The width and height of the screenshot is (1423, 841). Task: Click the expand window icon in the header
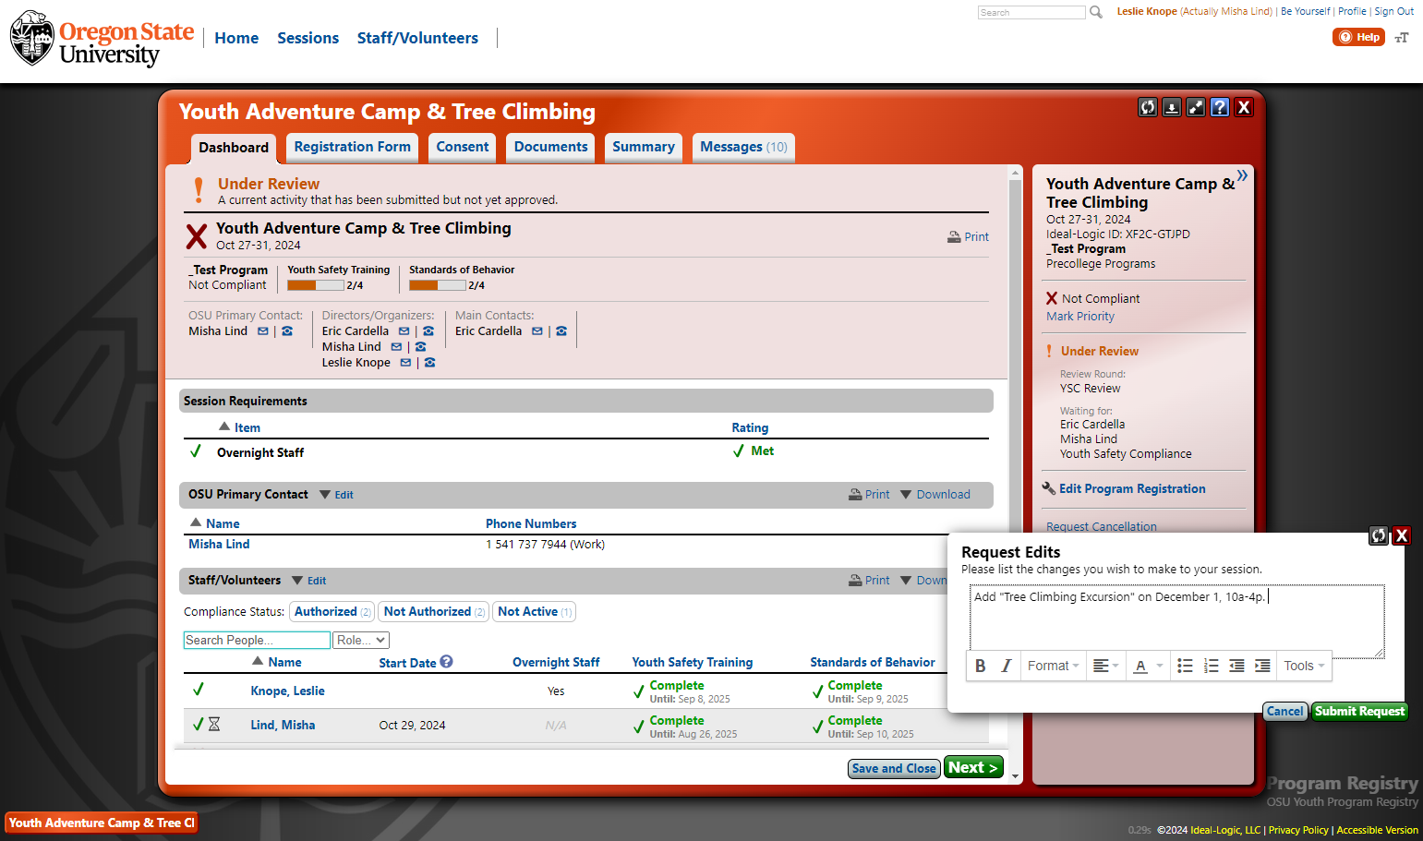(1196, 107)
